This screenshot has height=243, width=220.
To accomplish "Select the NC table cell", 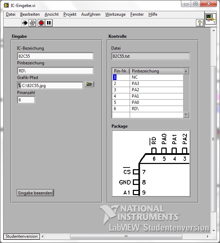I will [x=157, y=77].
